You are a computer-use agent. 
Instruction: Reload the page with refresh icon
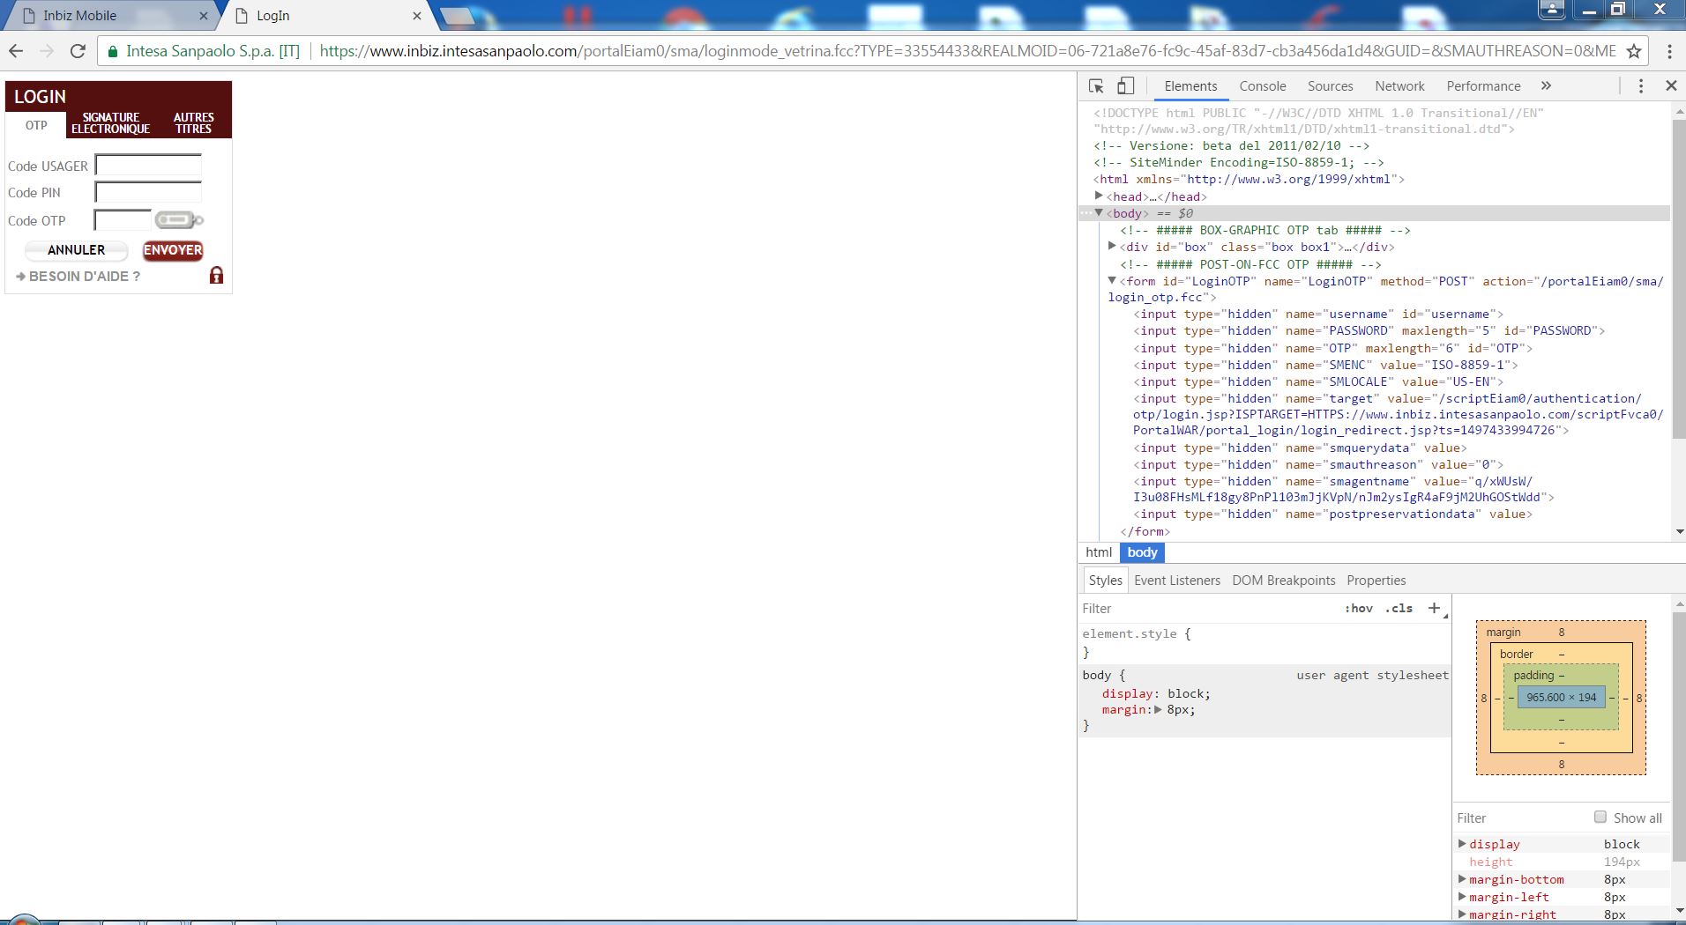(78, 51)
